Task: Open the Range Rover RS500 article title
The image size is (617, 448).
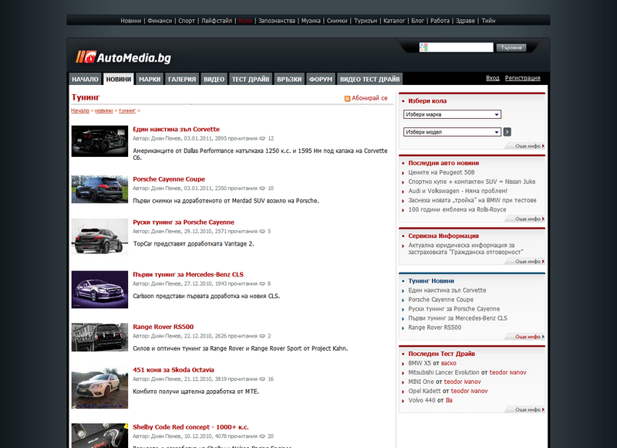Action: click(164, 327)
